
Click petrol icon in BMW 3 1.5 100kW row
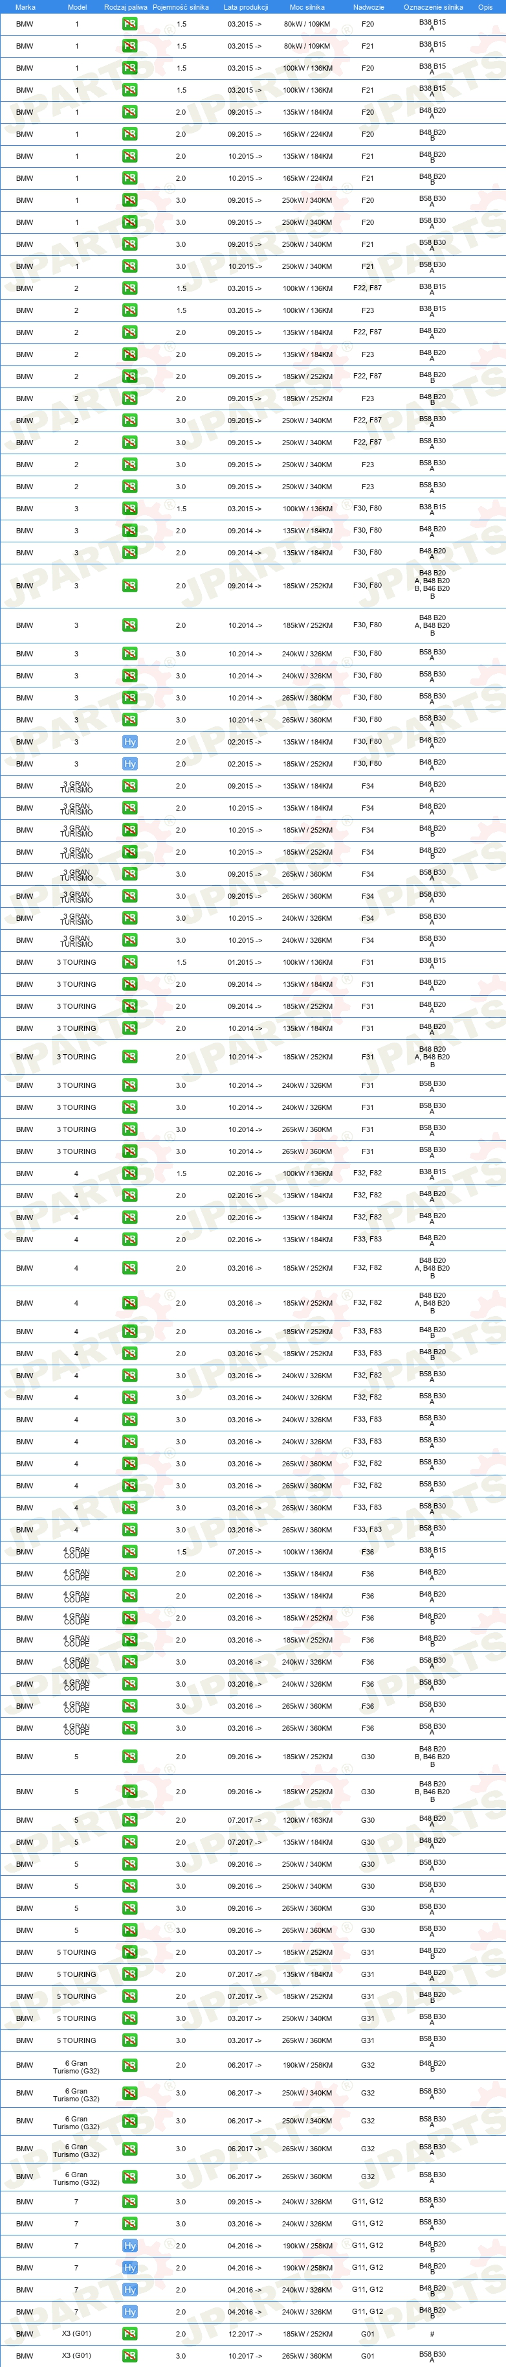pos(129,508)
